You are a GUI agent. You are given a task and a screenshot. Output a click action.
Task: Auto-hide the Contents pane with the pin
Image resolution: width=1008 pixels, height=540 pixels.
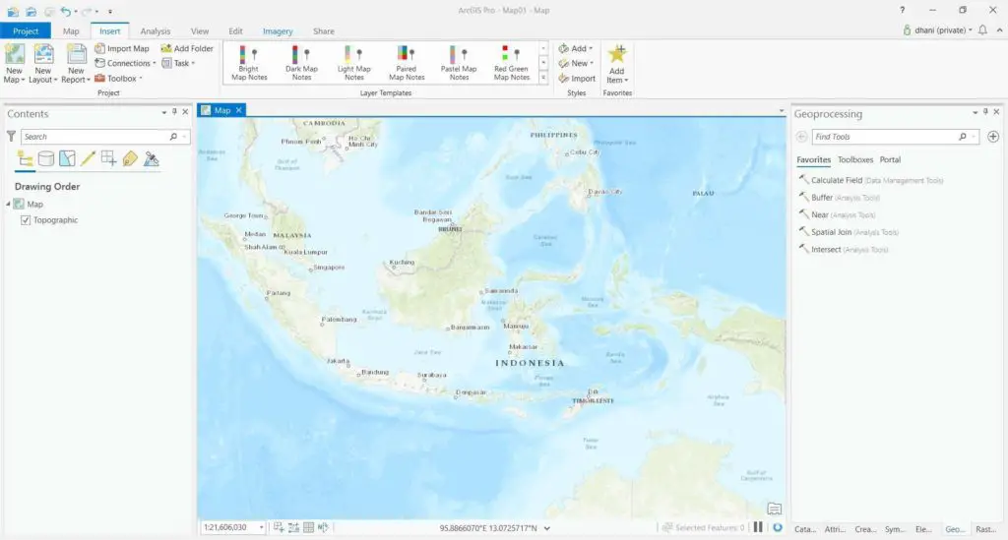pyautogui.click(x=174, y=112)
